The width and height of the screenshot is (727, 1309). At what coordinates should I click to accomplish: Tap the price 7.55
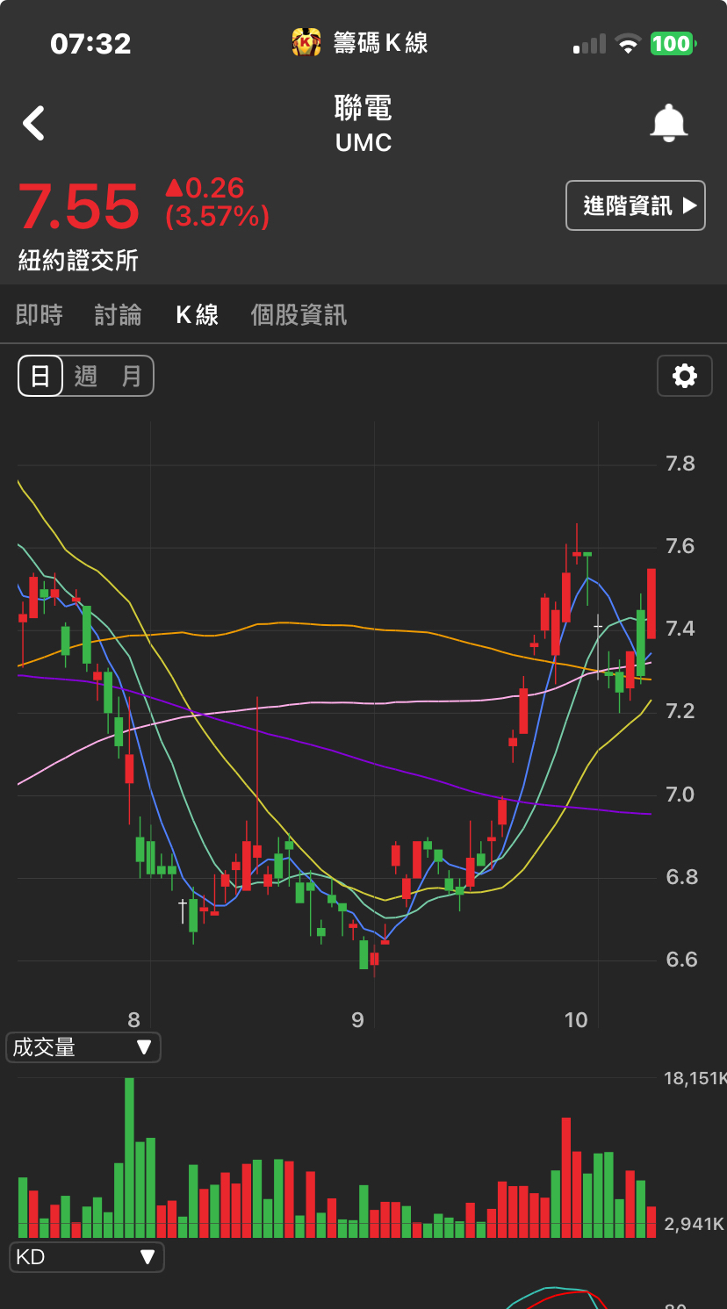(79, 207)
